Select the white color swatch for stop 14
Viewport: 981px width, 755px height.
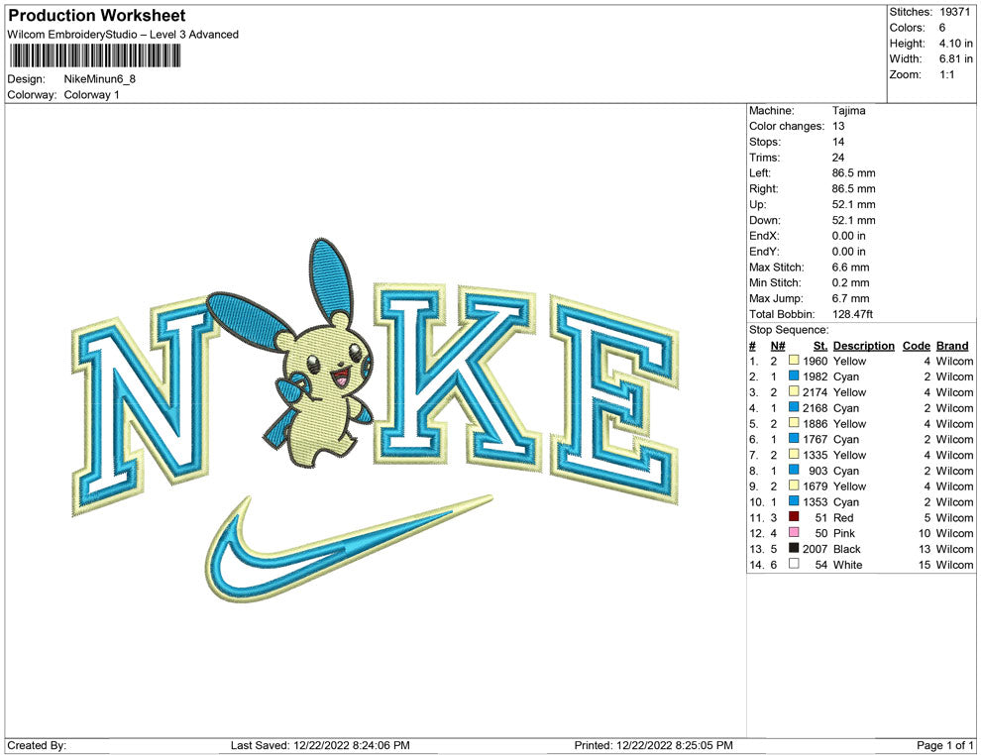pos(794,564)
